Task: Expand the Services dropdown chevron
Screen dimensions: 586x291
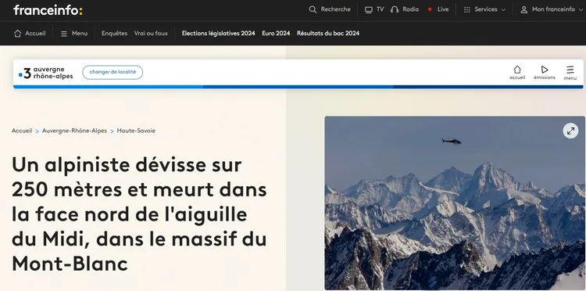Action: click(x=503, y=9)
